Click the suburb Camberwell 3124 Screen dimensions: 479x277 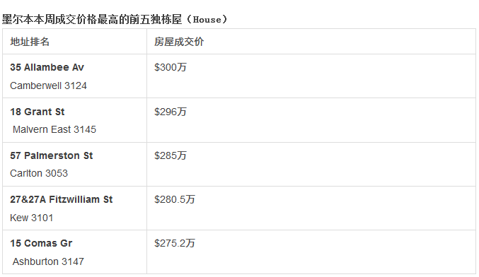coord(48,86)
